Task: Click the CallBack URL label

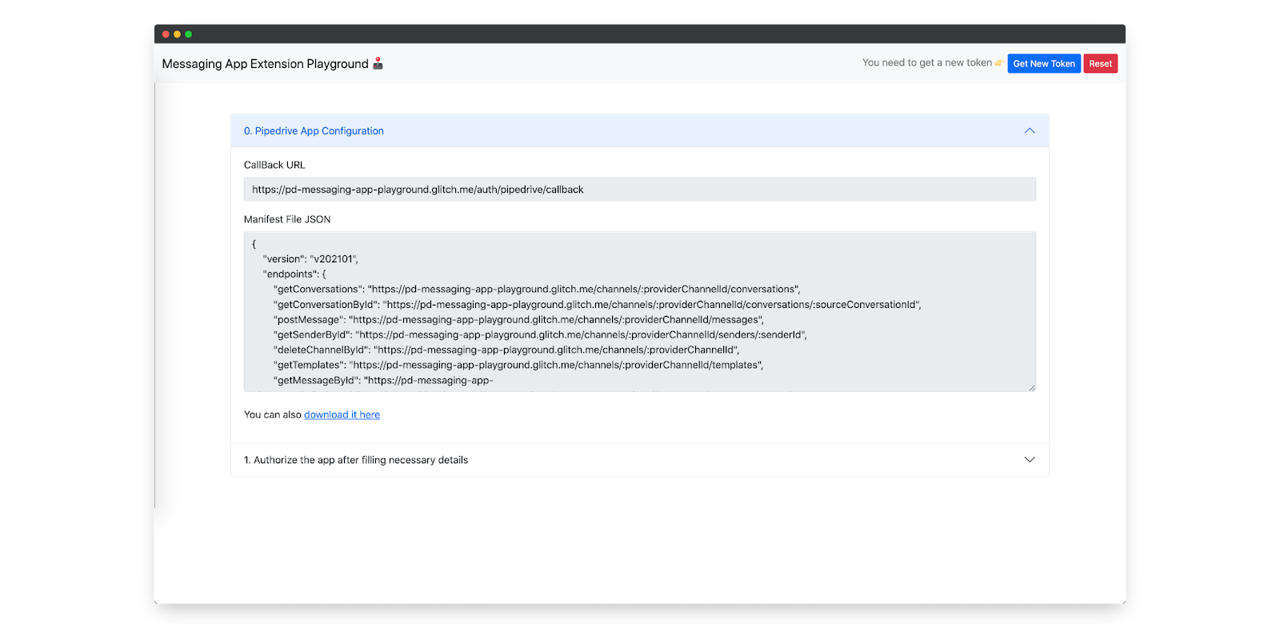Action: [274, 165]
